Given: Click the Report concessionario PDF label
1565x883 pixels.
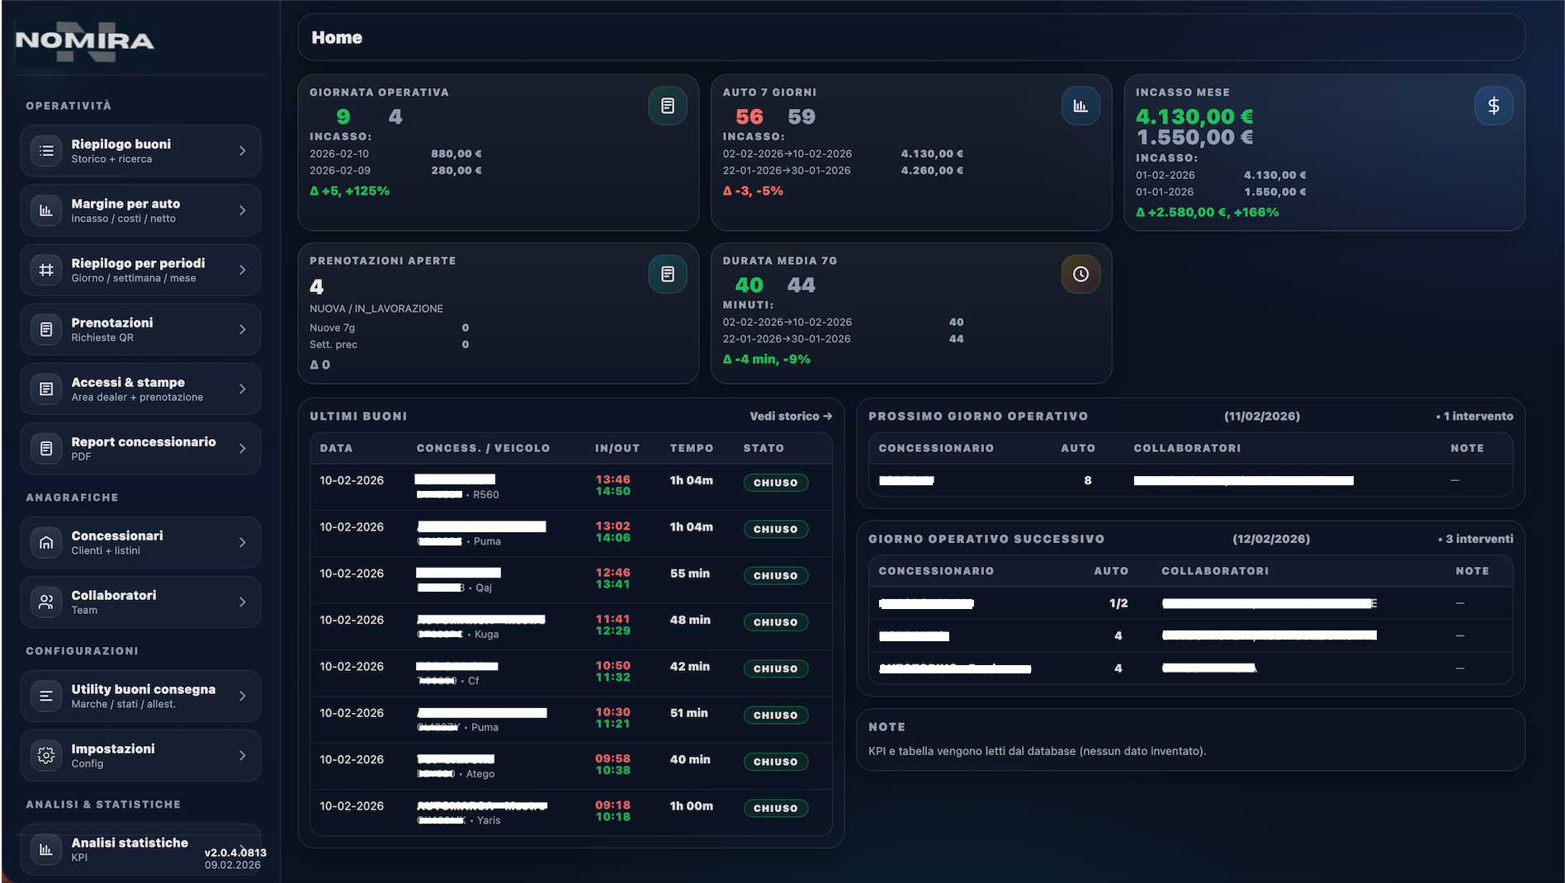Looking at the screenshot, I should (x=143, y=441).
